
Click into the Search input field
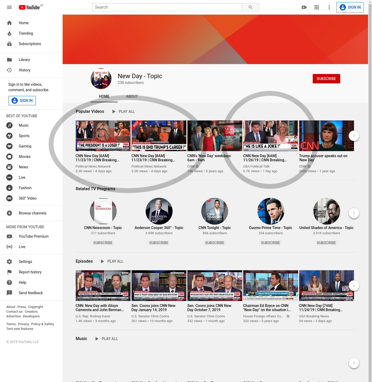pyautogui.click(x=167, y=7)
